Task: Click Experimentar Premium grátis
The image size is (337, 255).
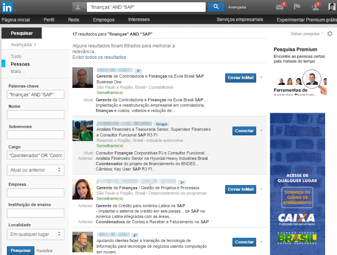Action: [x=307, y=20]
